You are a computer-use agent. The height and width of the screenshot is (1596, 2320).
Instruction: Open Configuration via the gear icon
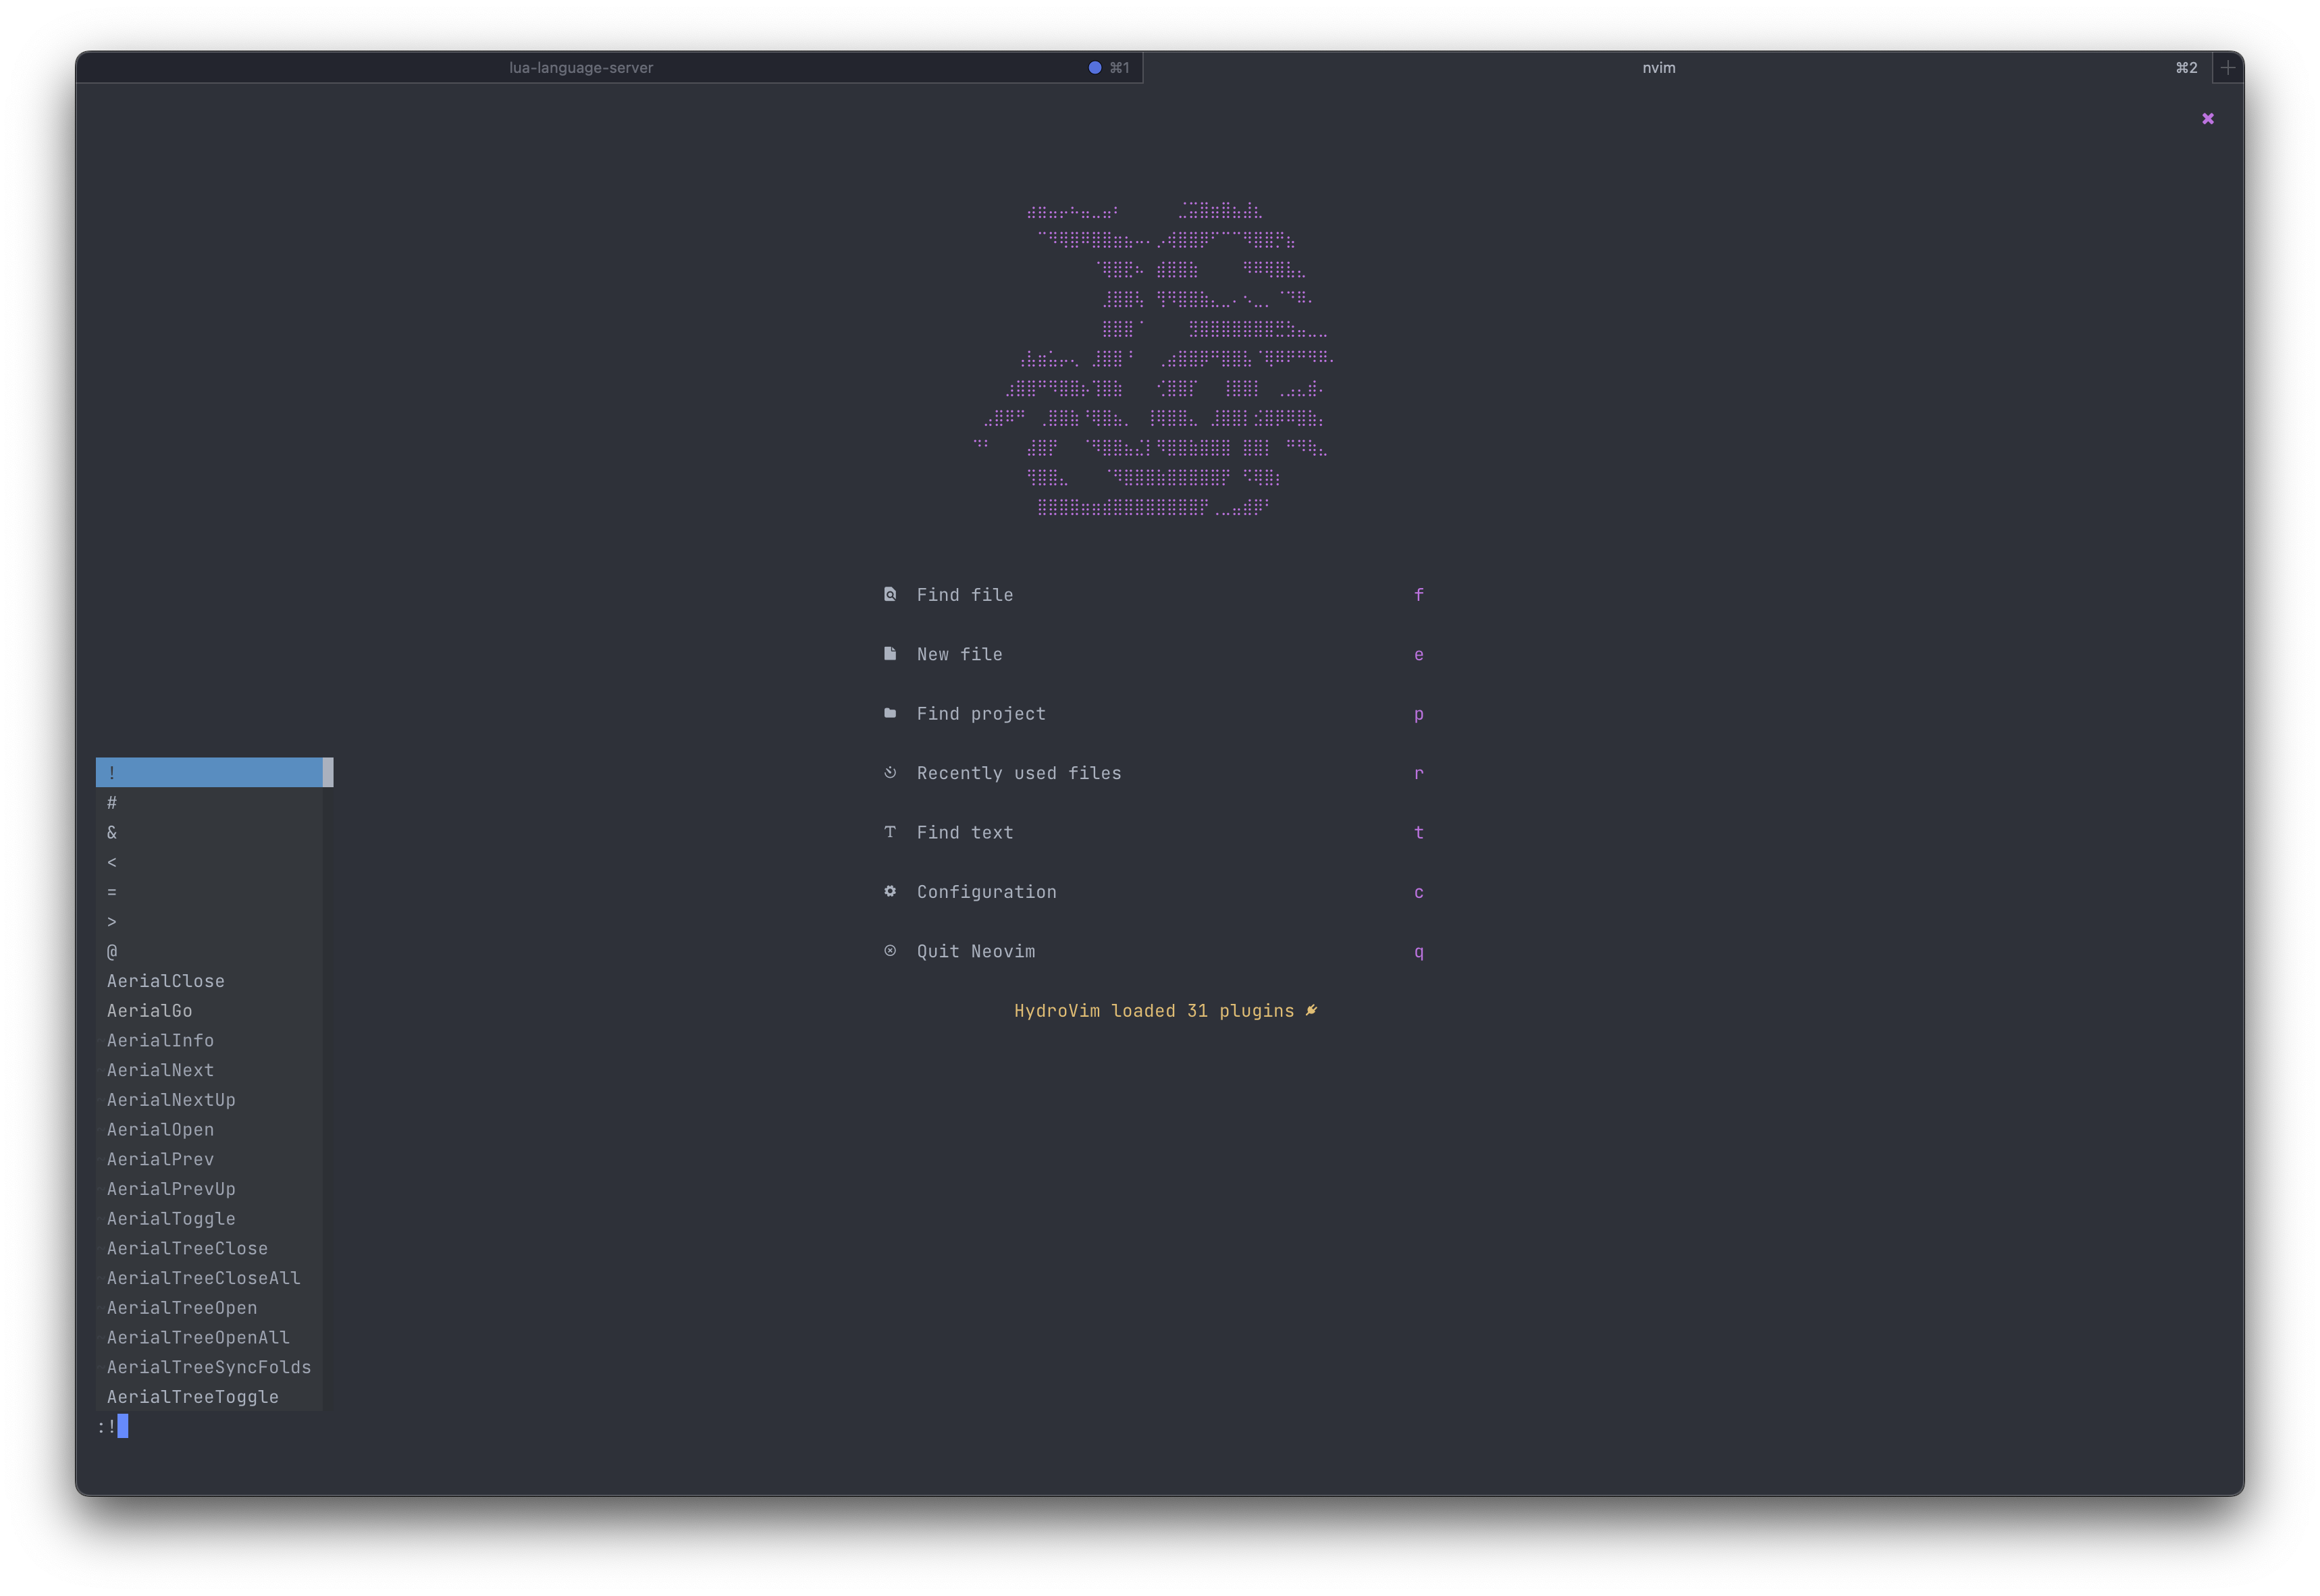[890, 891]
